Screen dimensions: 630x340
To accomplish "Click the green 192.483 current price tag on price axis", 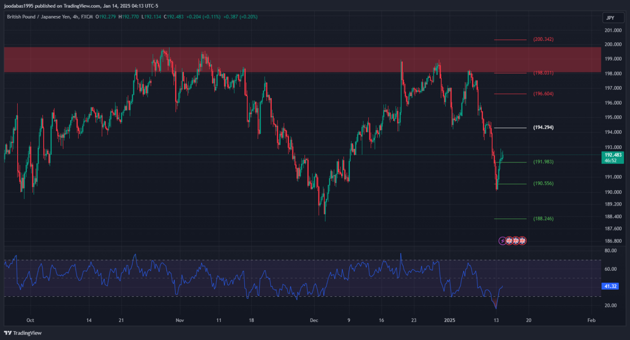I will 612,154.
